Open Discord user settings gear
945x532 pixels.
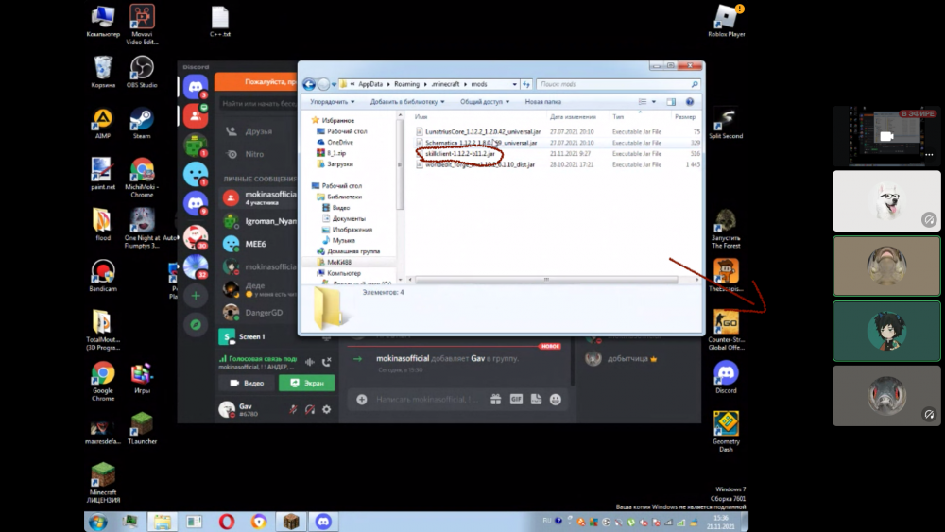(326, 409)
